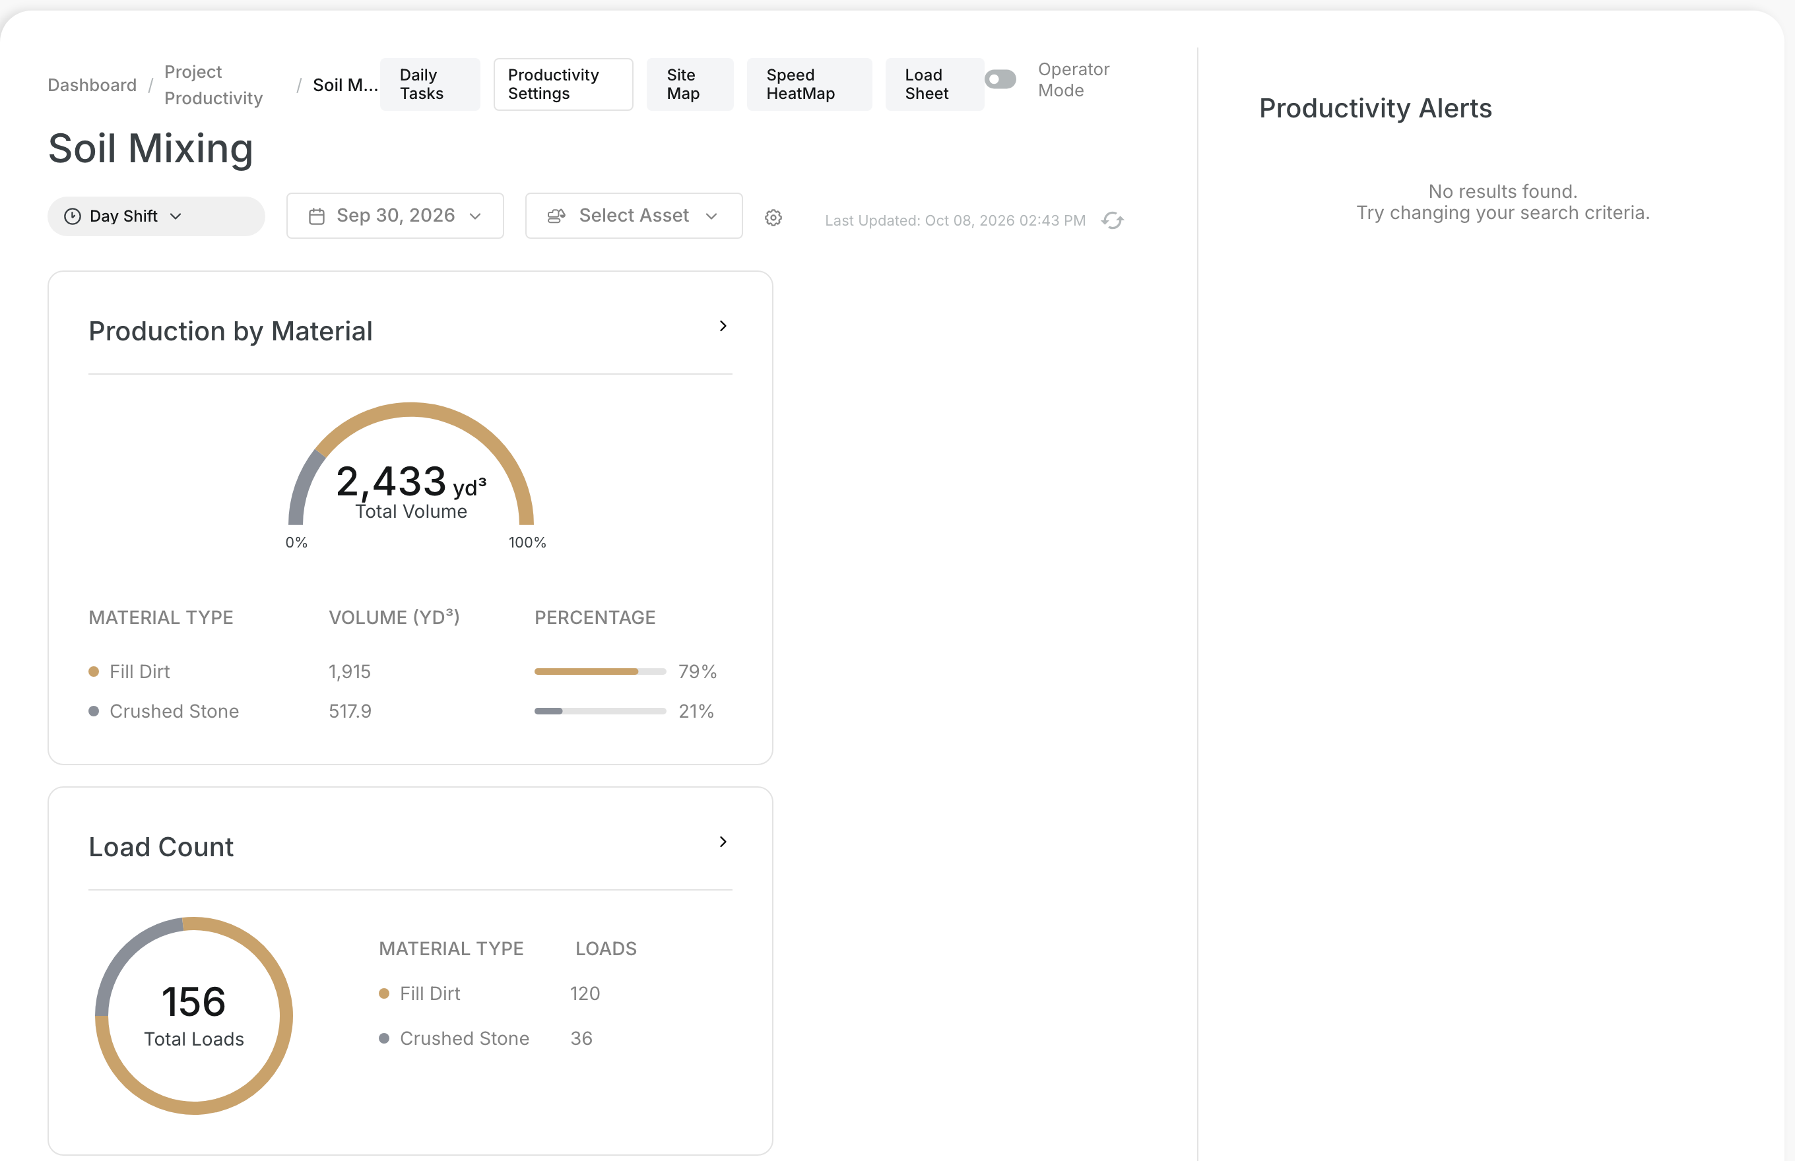Switch to Speed HeatMap tab

point(809,84)
